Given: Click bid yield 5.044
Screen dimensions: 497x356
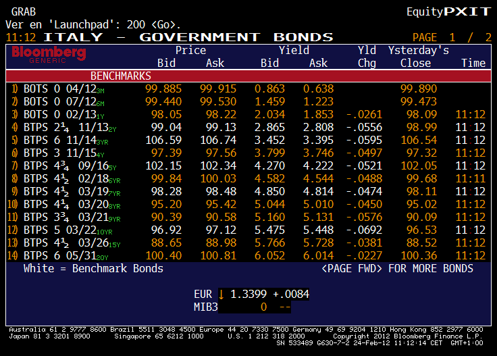Looking at the screenshot, I should (x=269, y=204).
